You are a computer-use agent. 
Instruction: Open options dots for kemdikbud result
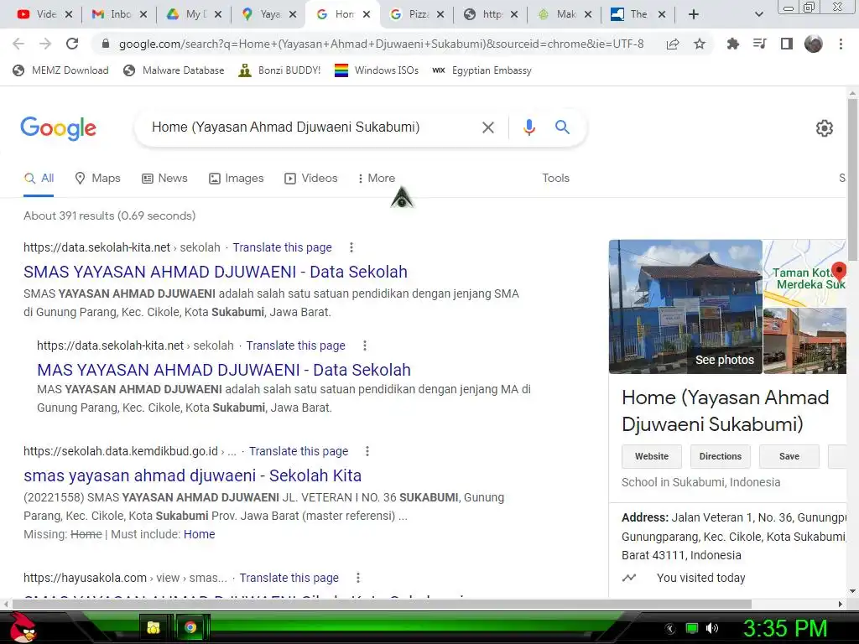367,451
